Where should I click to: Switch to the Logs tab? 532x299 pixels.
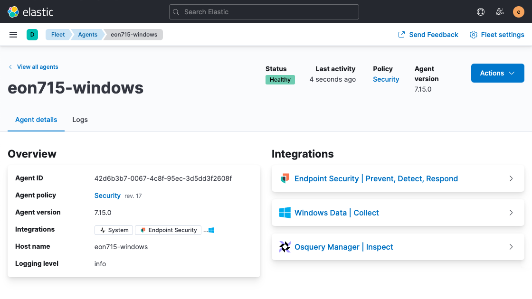tap(80, 120)
